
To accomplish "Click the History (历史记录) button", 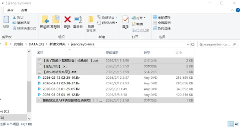I will [140, 30].
